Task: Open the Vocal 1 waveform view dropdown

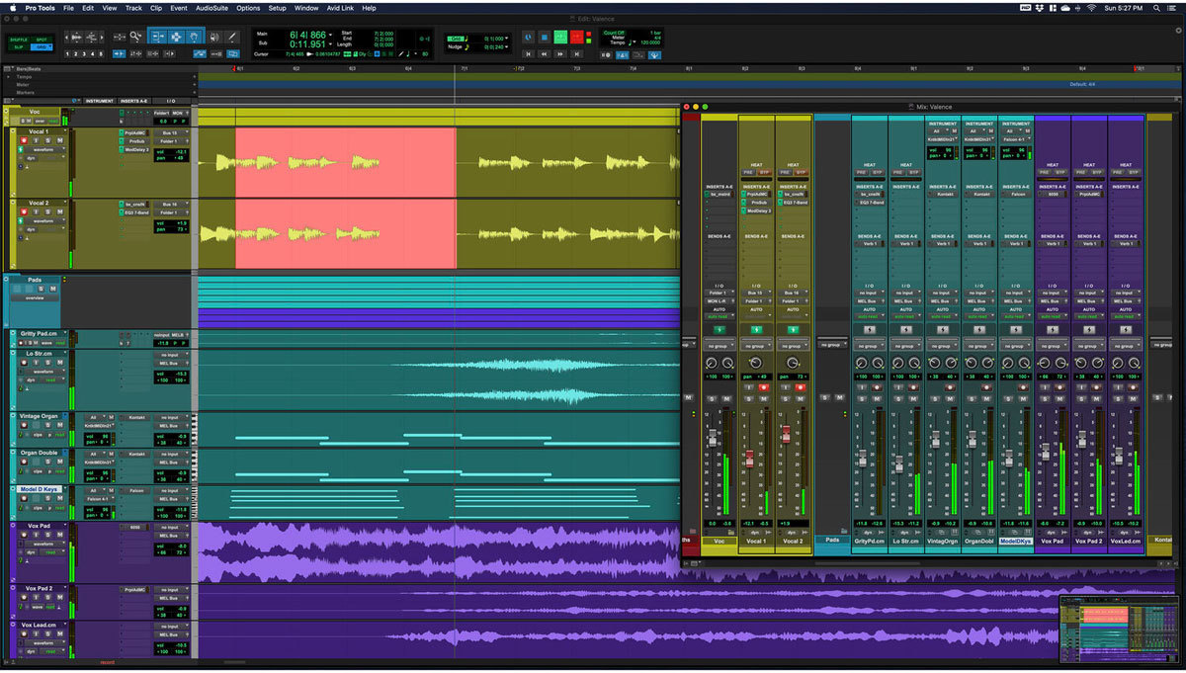Action: [42, 149]
